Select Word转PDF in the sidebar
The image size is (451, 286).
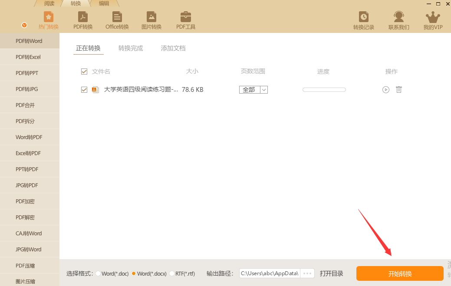click(x=30, y=137)
